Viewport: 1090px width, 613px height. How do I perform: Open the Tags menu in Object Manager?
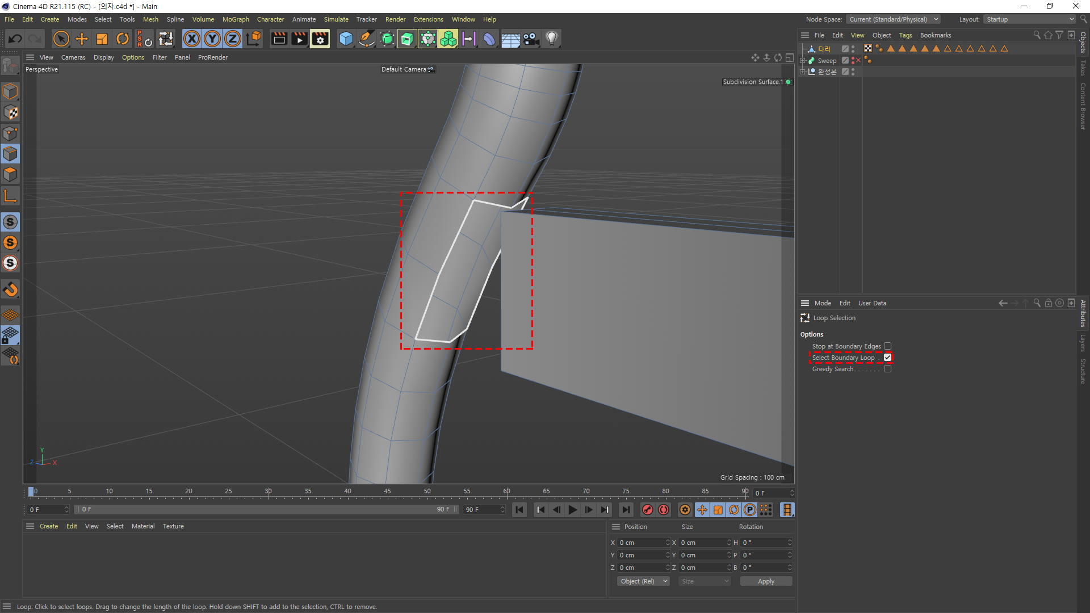[905, 35]
